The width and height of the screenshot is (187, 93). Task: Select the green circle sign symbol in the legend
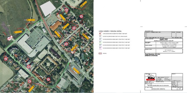pyautogui.click(x=100, y=42)
